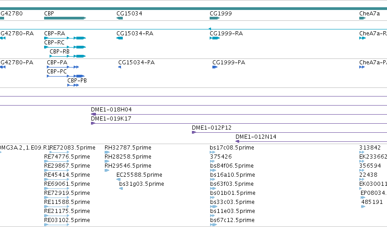Click the bs84f06.5prime EST glyph
This screenshot has height=227, width=387.
(213, 170)
